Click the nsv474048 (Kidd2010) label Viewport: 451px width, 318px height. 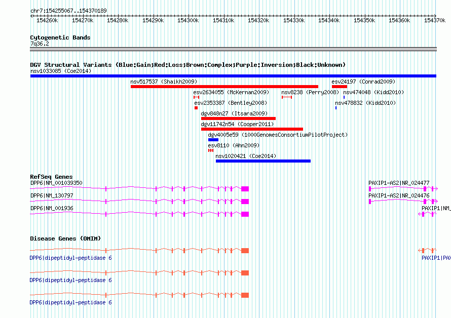coord(373,92)
